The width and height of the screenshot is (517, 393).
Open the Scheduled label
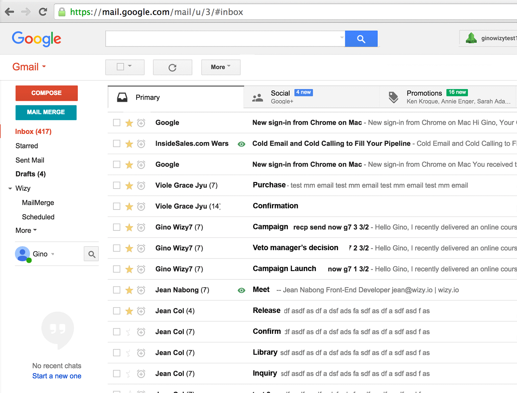click(38, 217)
